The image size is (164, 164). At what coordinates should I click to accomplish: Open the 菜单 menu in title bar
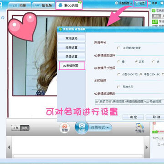pos(153,3)
